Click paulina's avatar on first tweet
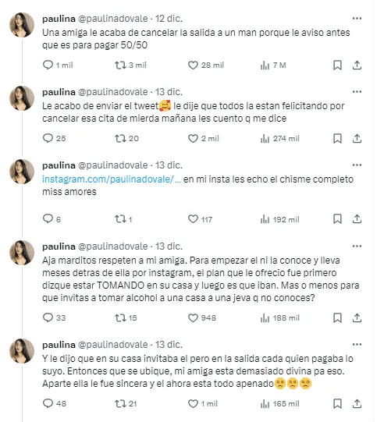Image resolution: width=384 pixels, height=422 pixels. click(22, 25)
